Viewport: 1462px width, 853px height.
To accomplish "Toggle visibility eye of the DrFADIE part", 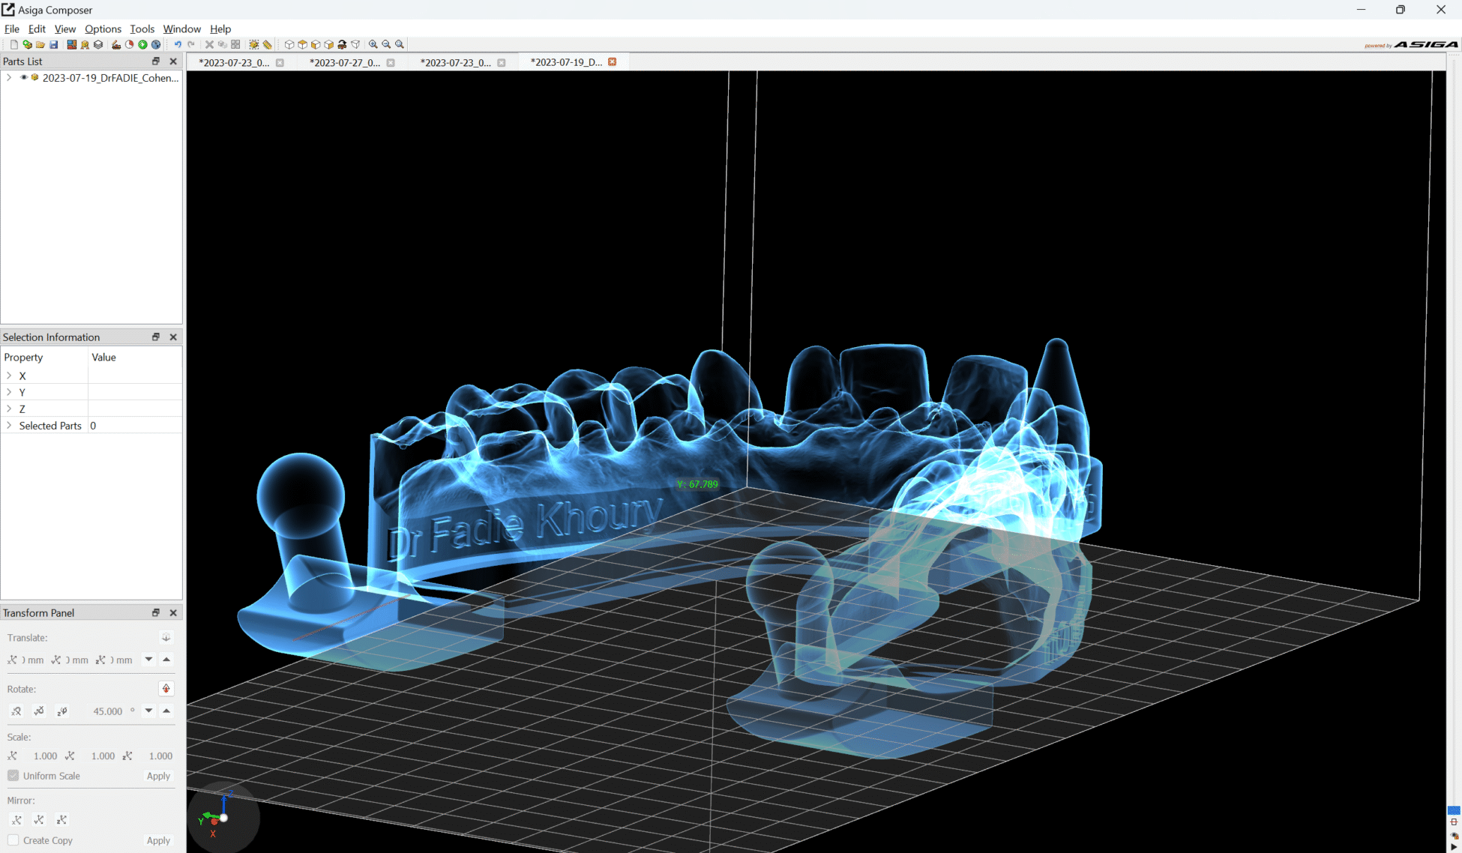I will coord(24,77).
